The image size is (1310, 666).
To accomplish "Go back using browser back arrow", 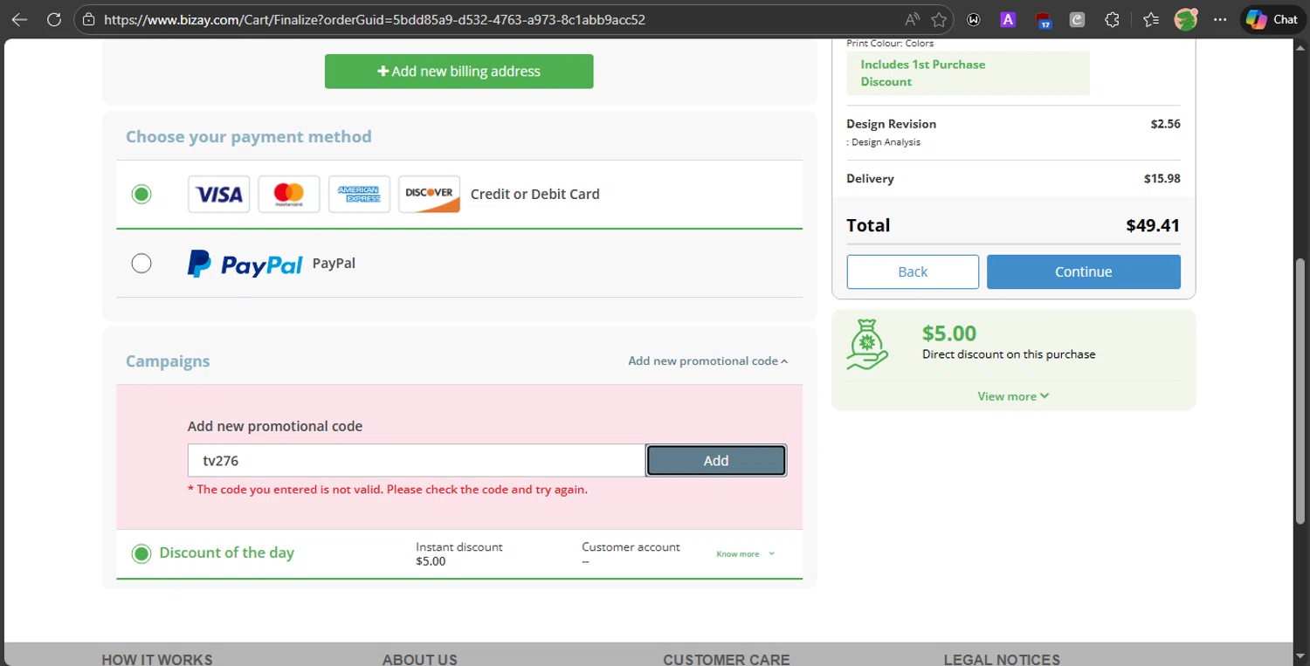I will (x=19, y=19).
